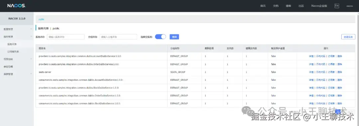Click the 健康实例数 column header
Image resolution: width=359 pixels, height=126 pixels.
[x=251, y=49]
